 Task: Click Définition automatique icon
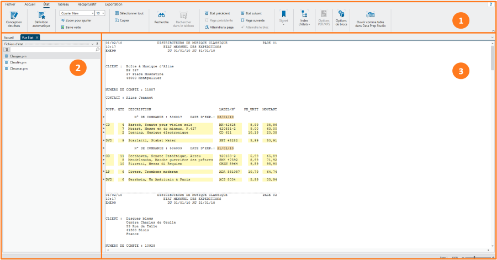(41, 18)
